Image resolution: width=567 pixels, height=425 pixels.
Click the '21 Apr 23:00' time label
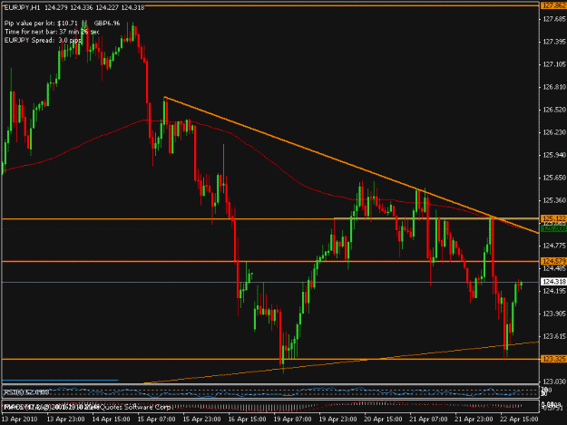[x=474, y=420]
